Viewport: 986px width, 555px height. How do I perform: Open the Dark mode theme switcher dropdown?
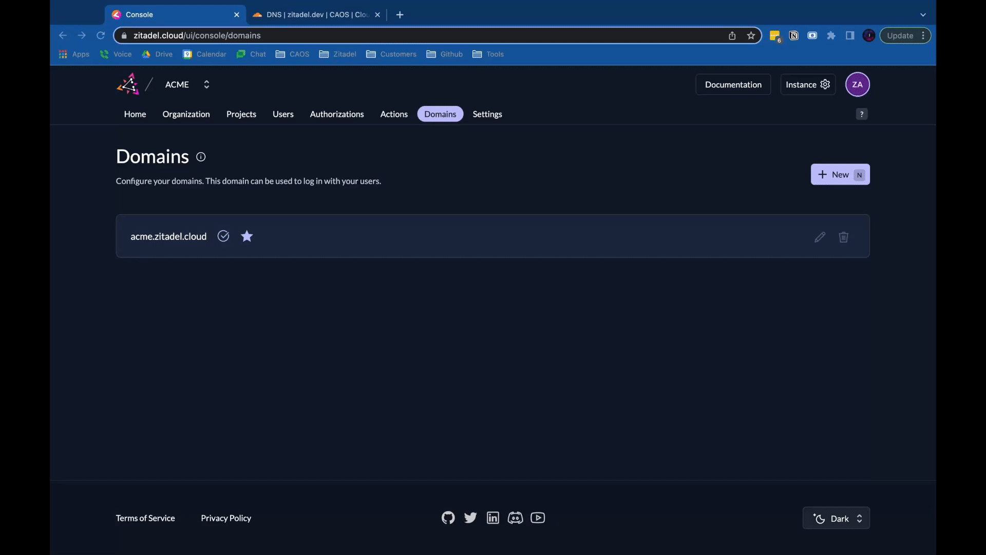point(836,517)
